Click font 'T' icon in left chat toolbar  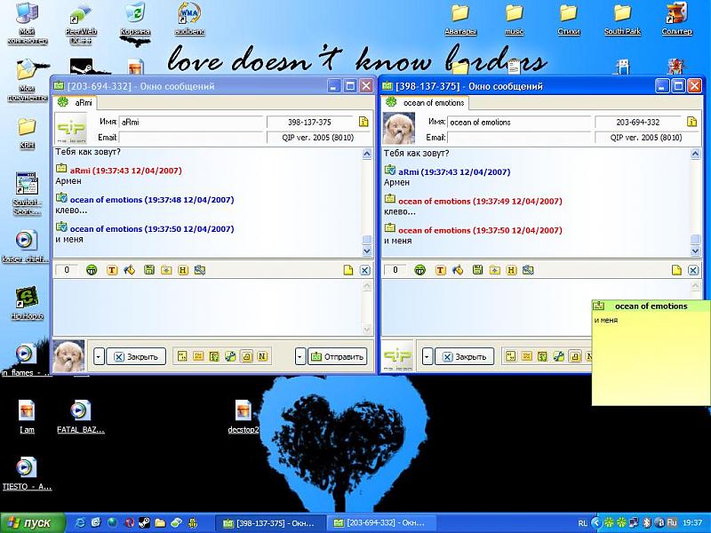click(x=112, y=270)
